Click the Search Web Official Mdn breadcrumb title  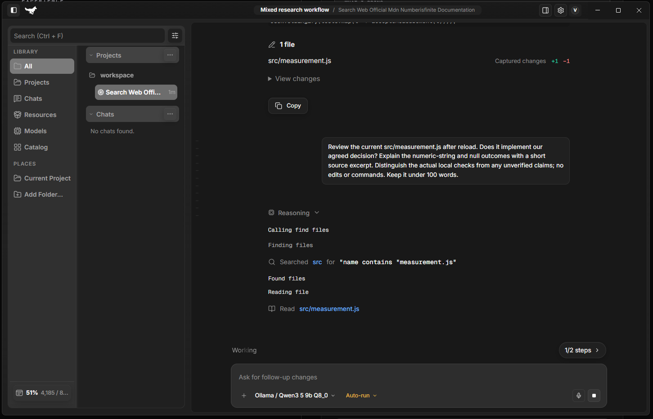406,10
